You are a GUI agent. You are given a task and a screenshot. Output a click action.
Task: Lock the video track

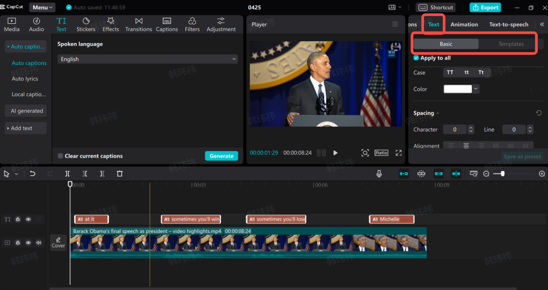pos(18,243)
